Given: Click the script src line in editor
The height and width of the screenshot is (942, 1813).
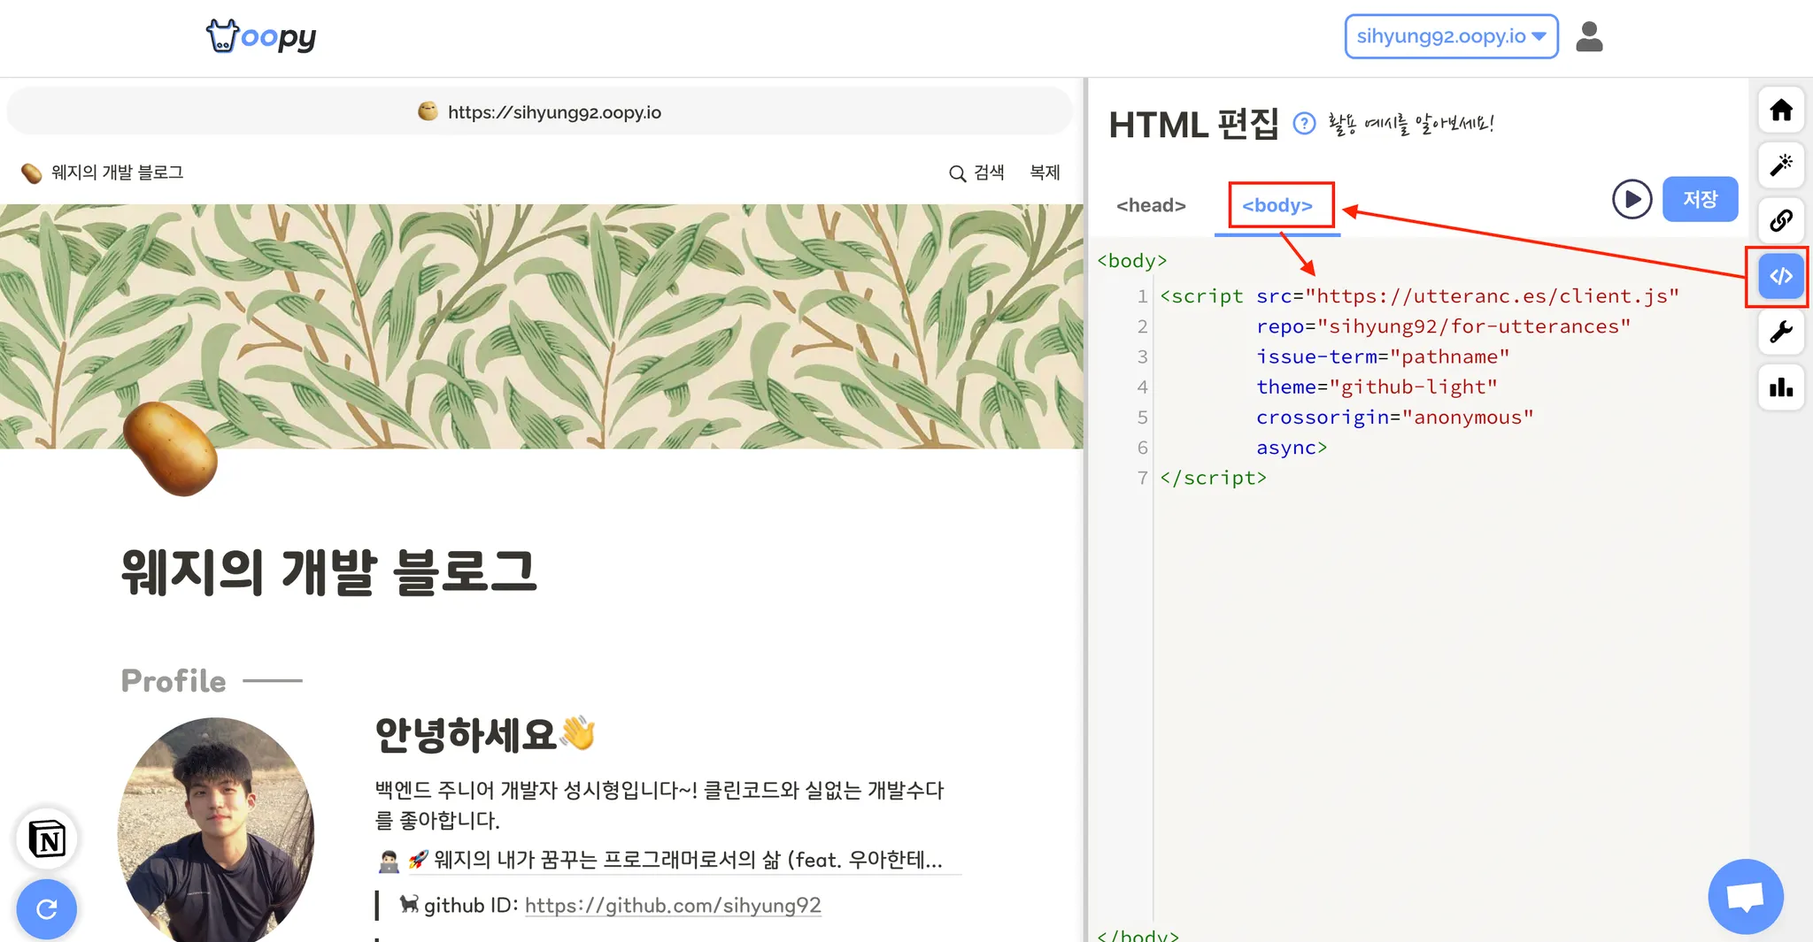Looking at the screenshot, I should [x=1419, y=296].
